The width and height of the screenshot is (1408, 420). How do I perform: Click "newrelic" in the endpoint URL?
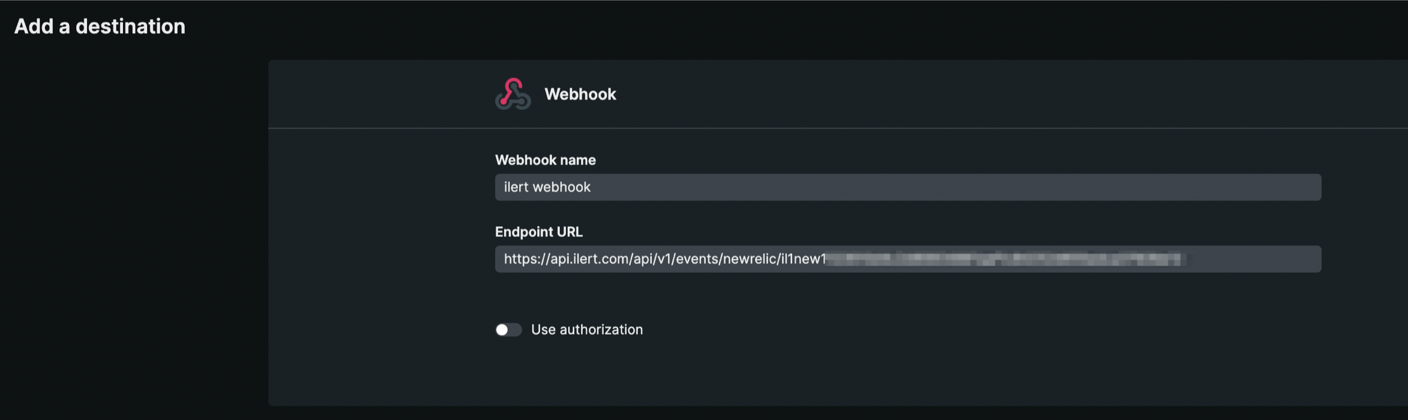coord(750,259)
